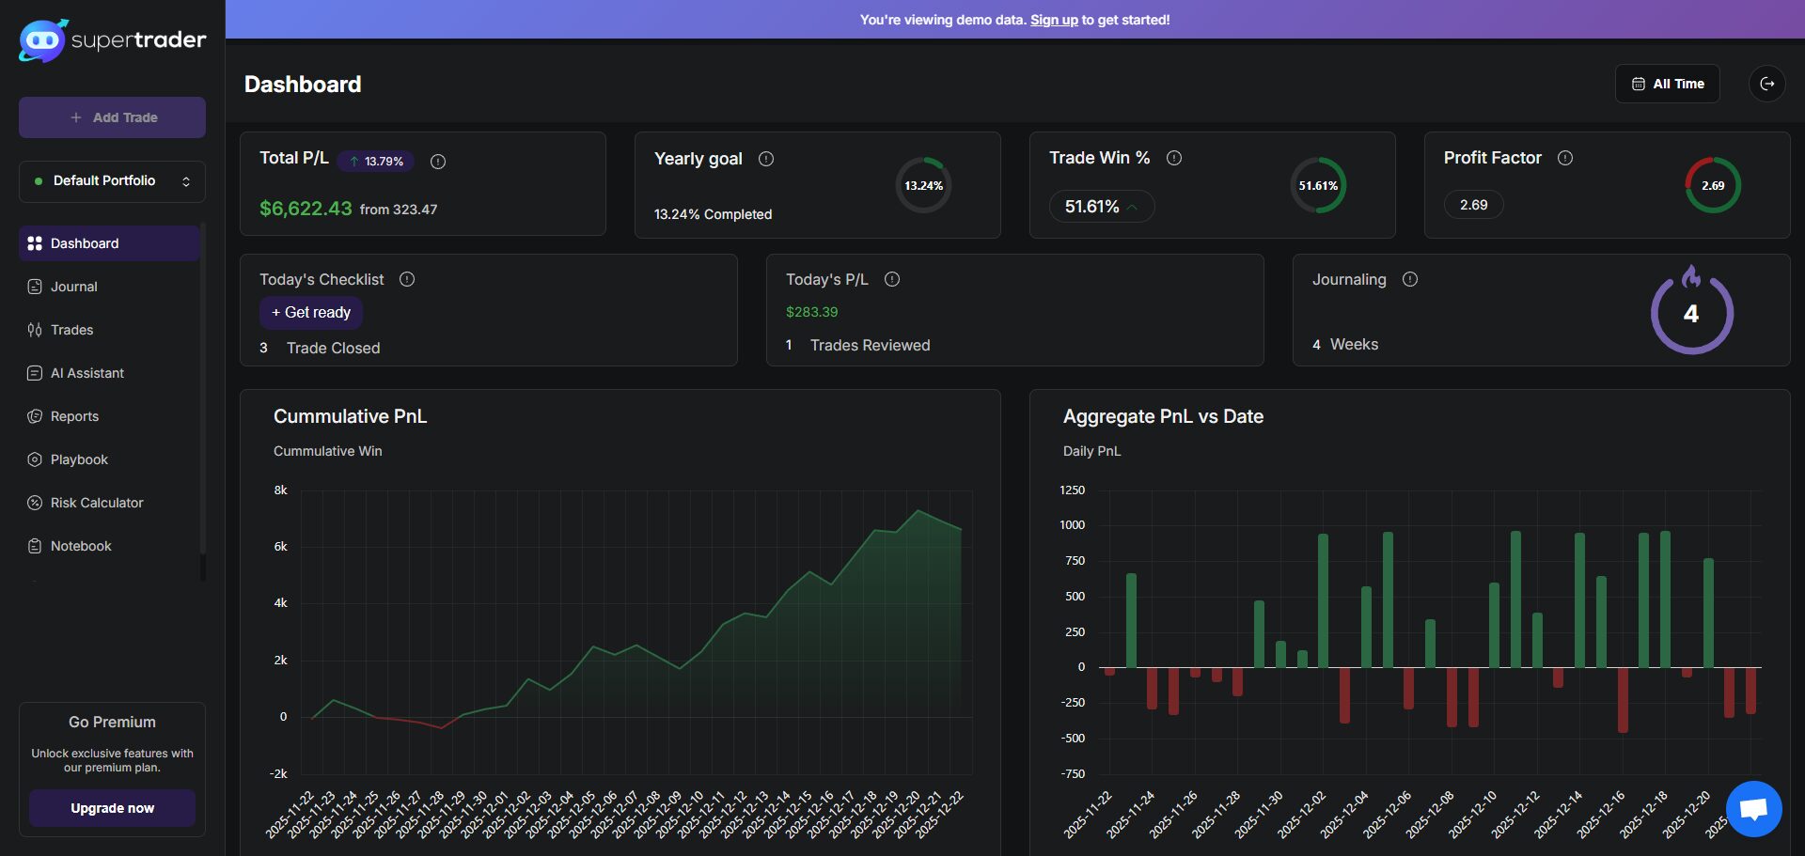Viewport: 1805px width, 856px height.
Task: Click the Journaling info icon
Action: (x=1410, y=279)
